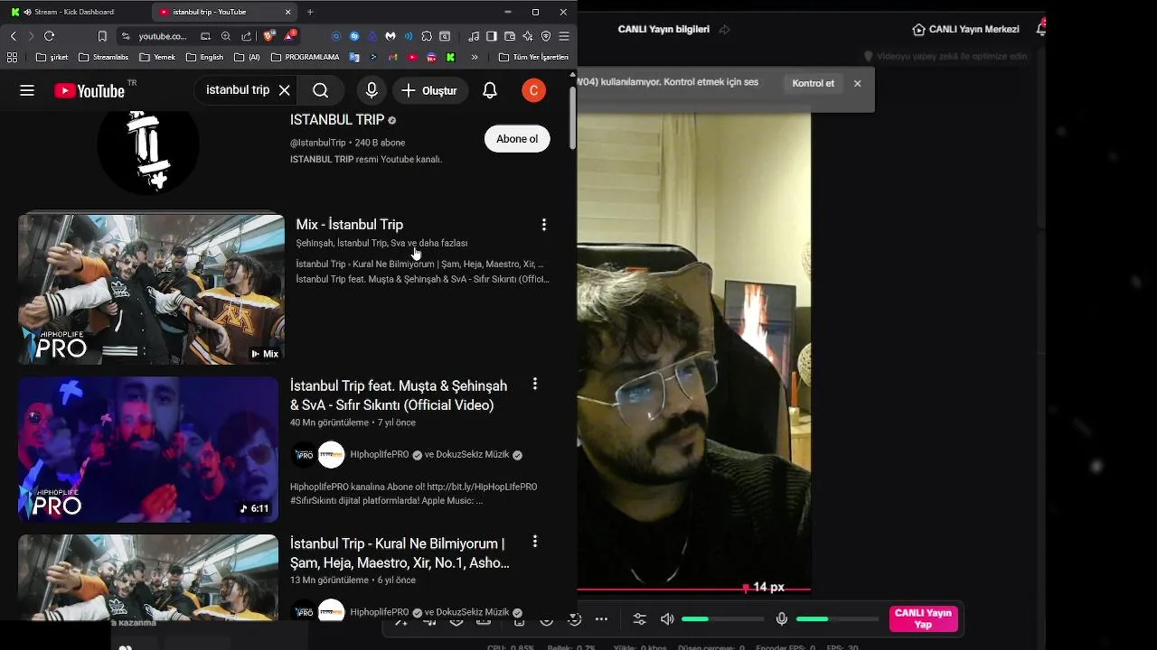
Task: Open apps grid in bookmarks bar
Action: click(12, 57)
